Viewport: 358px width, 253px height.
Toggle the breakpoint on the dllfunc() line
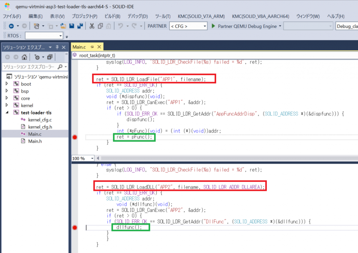coord(74,228)
